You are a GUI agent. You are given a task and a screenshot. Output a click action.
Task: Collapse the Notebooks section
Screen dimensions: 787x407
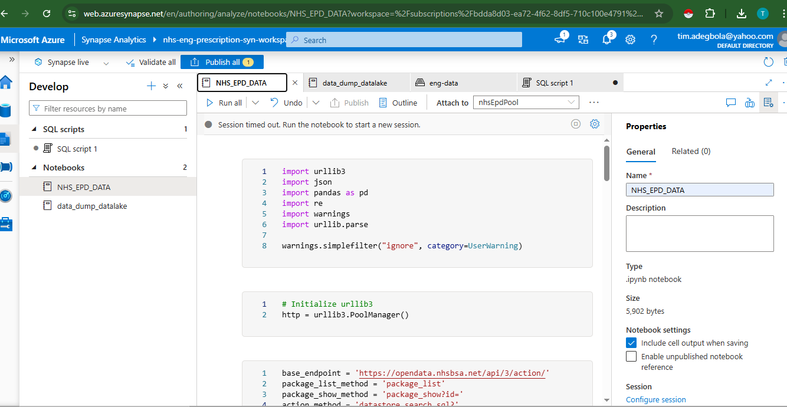click(x=35, y=168)
